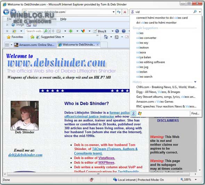Click the RSS feeds icon
This screenshot has height=185, width=205.
117,37
